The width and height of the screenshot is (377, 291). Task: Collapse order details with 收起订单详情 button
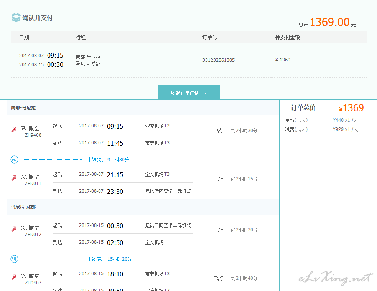click(189, 93)
